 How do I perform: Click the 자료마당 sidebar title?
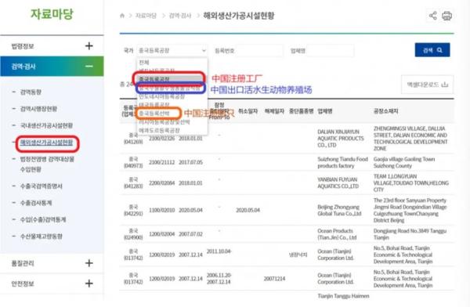pyautogui.click(x=52, y=14)
